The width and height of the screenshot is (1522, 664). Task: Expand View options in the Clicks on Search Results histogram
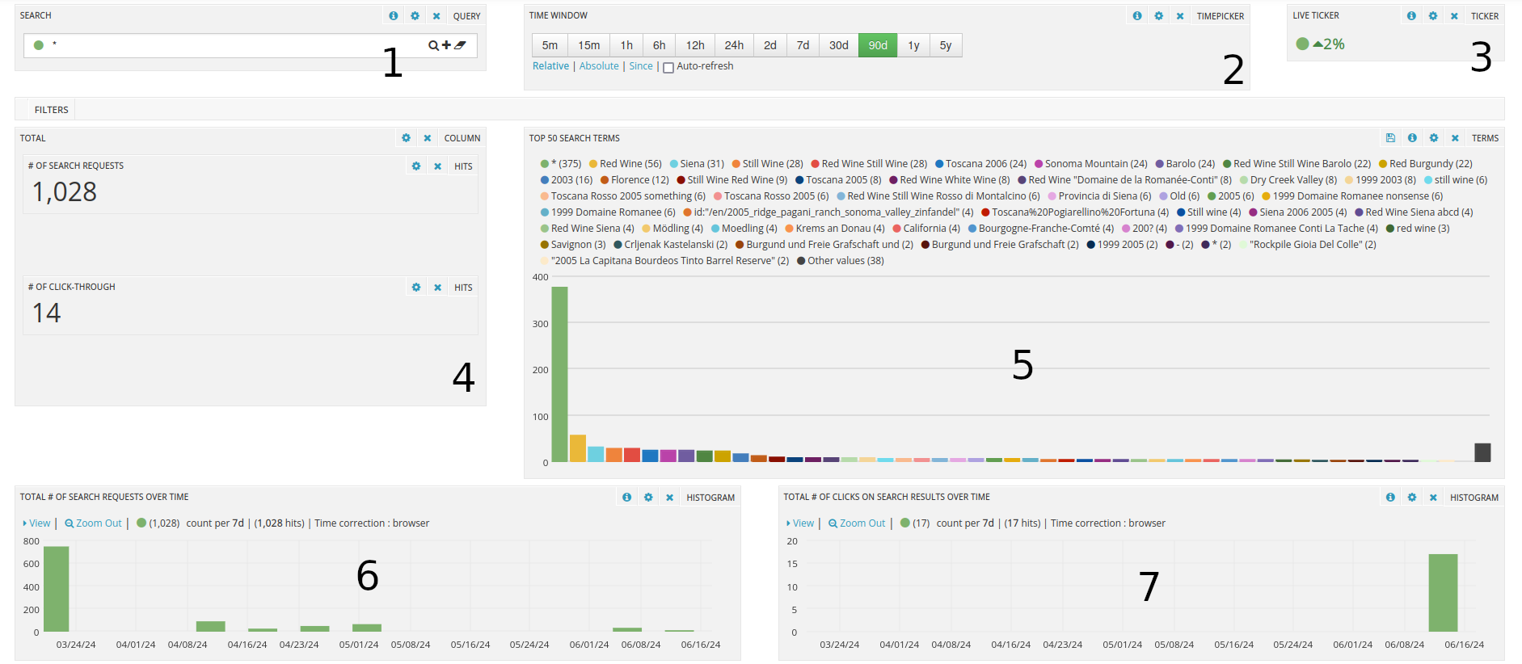(x=800, y=523)
